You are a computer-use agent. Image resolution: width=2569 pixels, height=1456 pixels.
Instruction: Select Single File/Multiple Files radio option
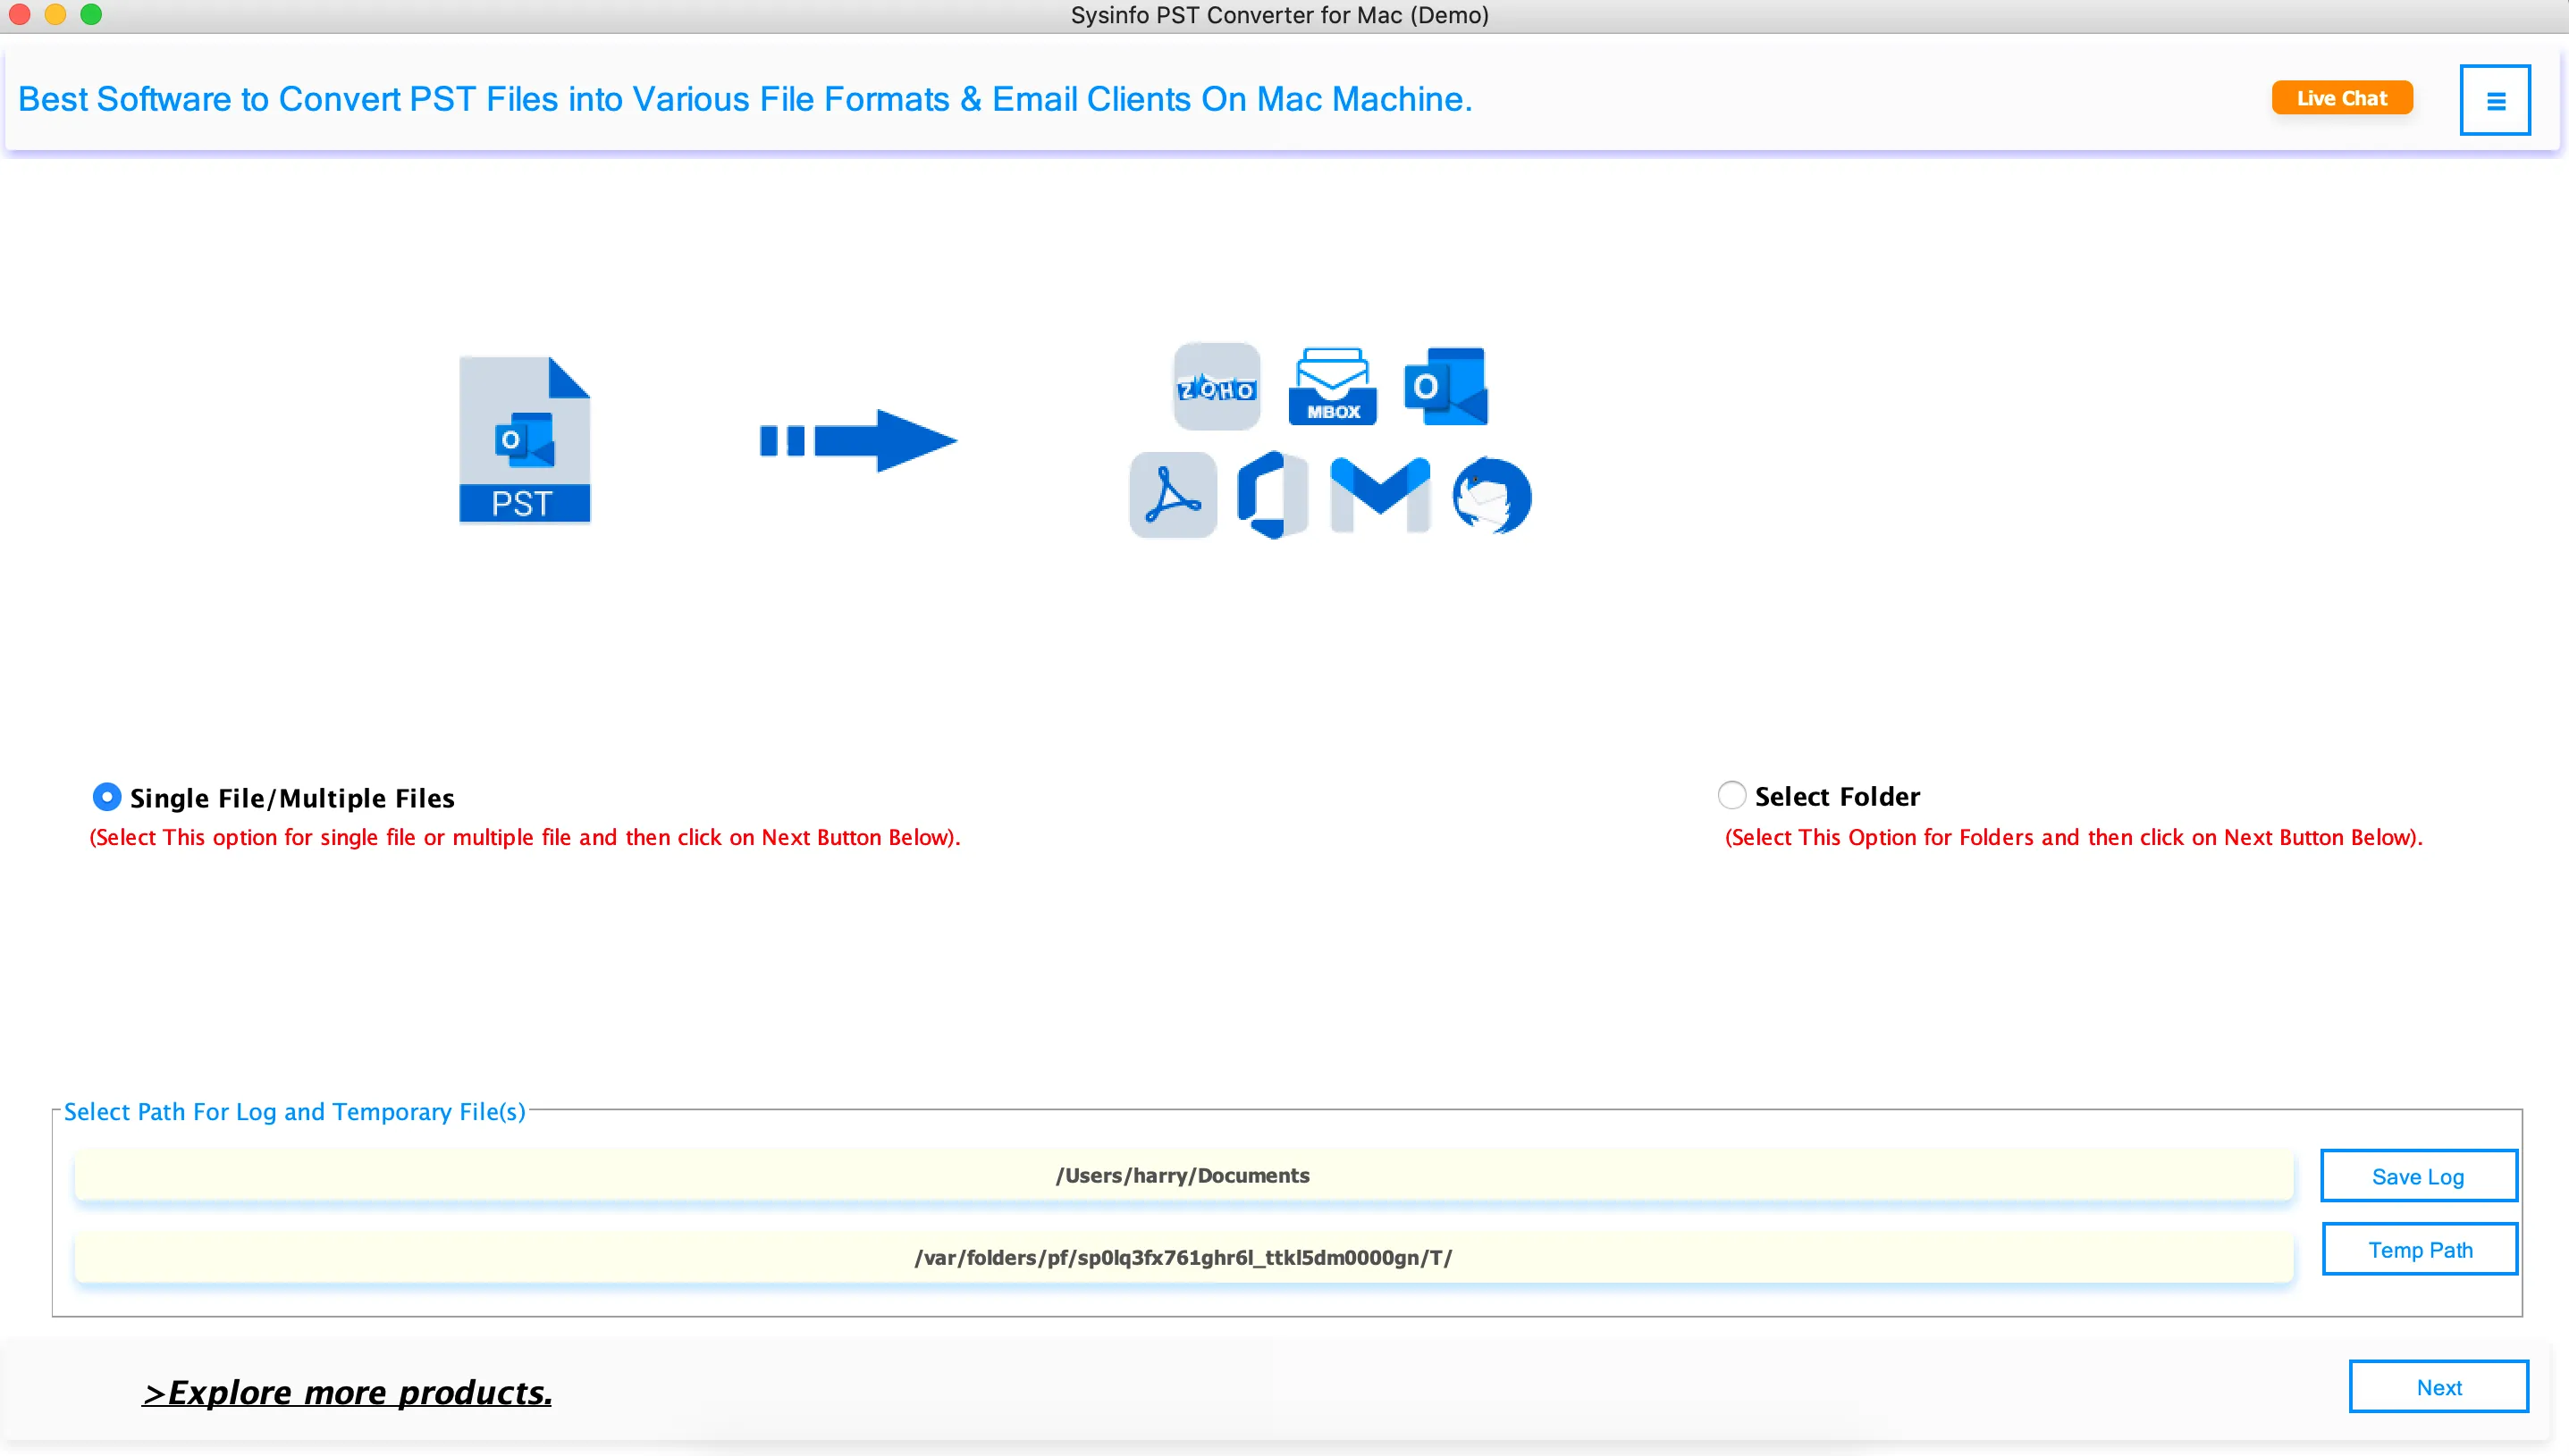pos(107,797)
